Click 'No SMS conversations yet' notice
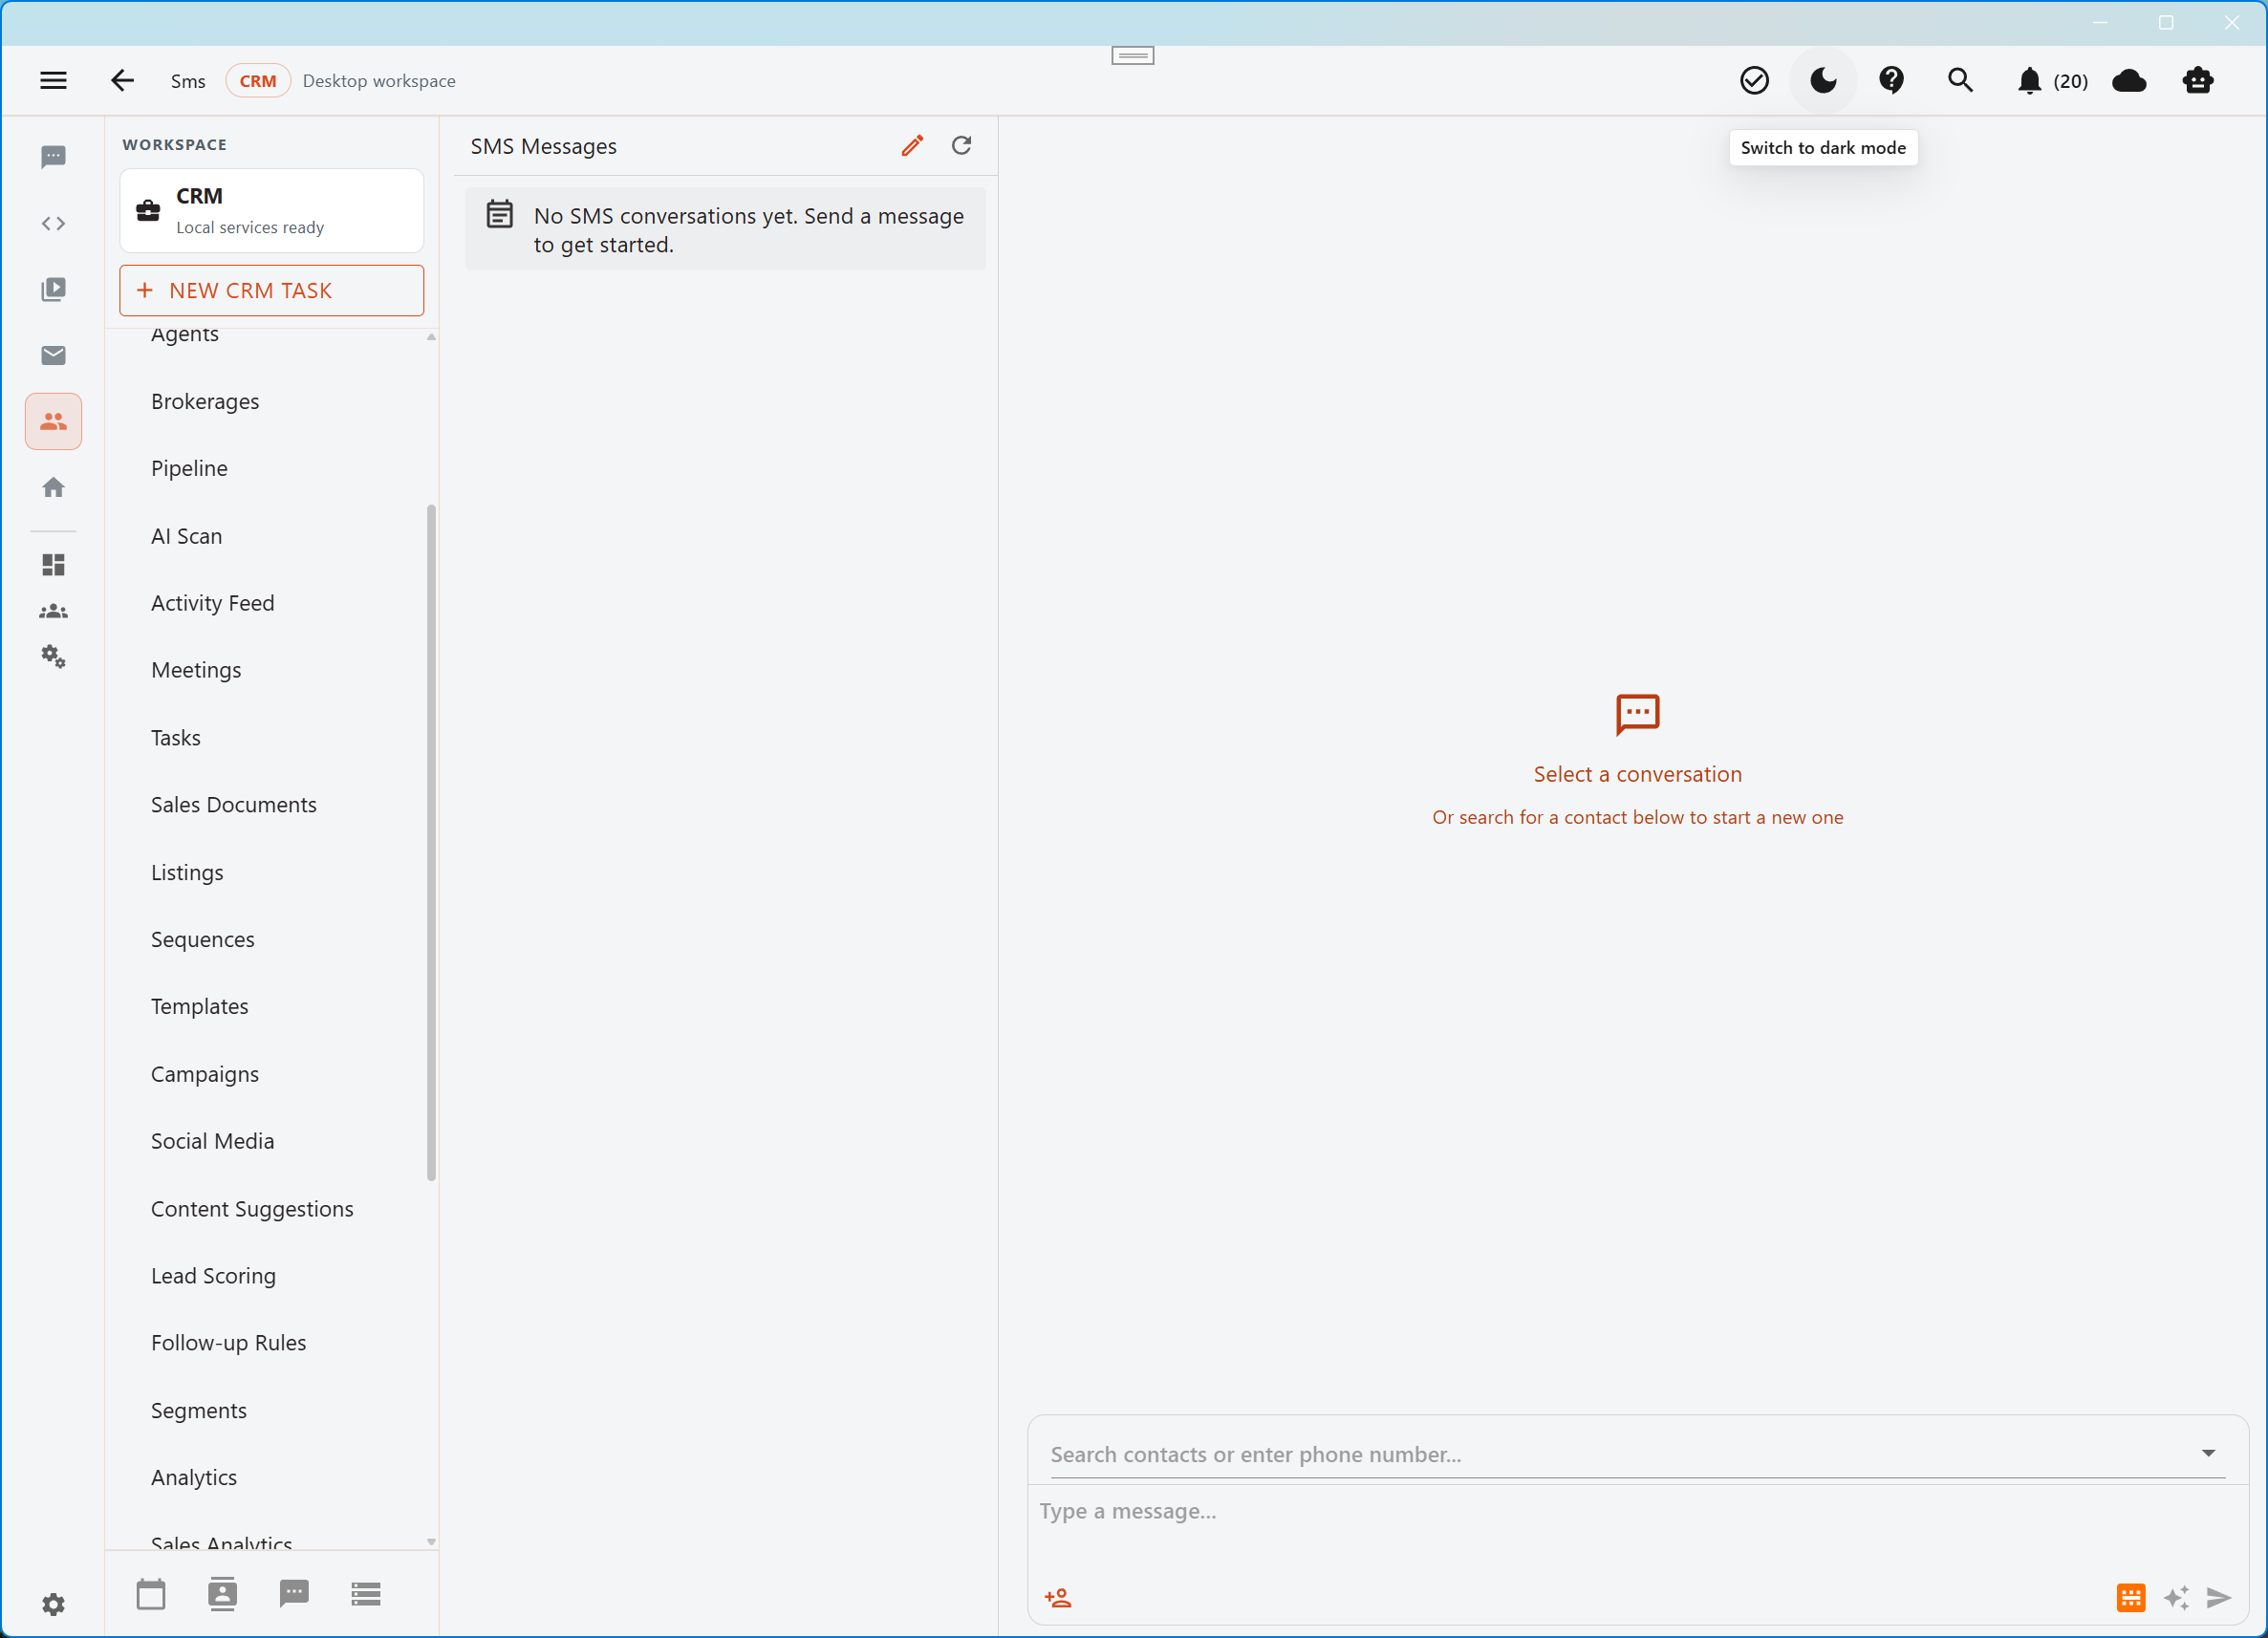The height and width of the screenshot is (1638, 2268). click(725, 230)
